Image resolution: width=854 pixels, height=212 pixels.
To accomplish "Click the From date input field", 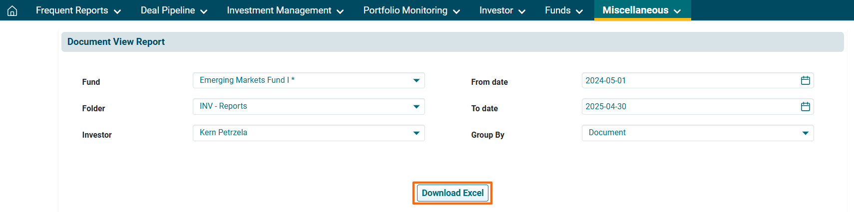I will tap(689, 80).
